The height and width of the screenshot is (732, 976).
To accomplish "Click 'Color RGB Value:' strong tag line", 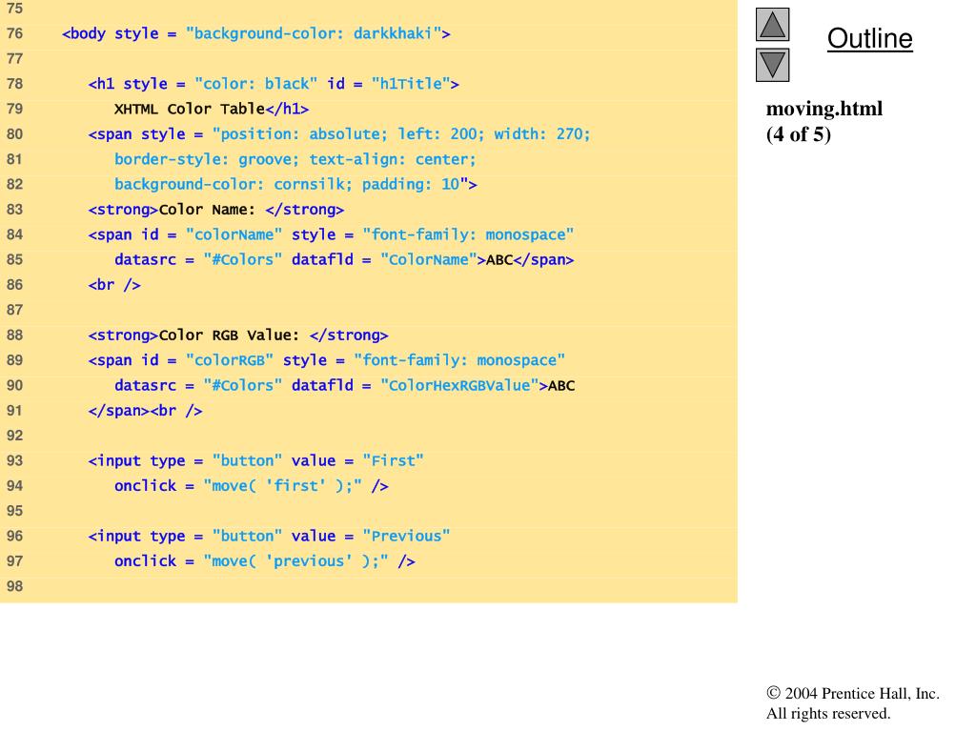I will [237, 335].
